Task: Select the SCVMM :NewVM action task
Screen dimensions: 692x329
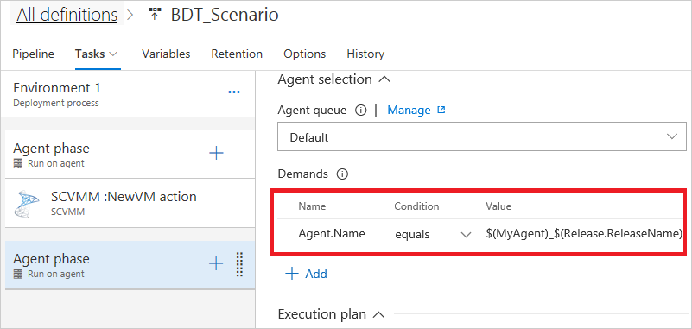Action: click(x=130, y=203)
